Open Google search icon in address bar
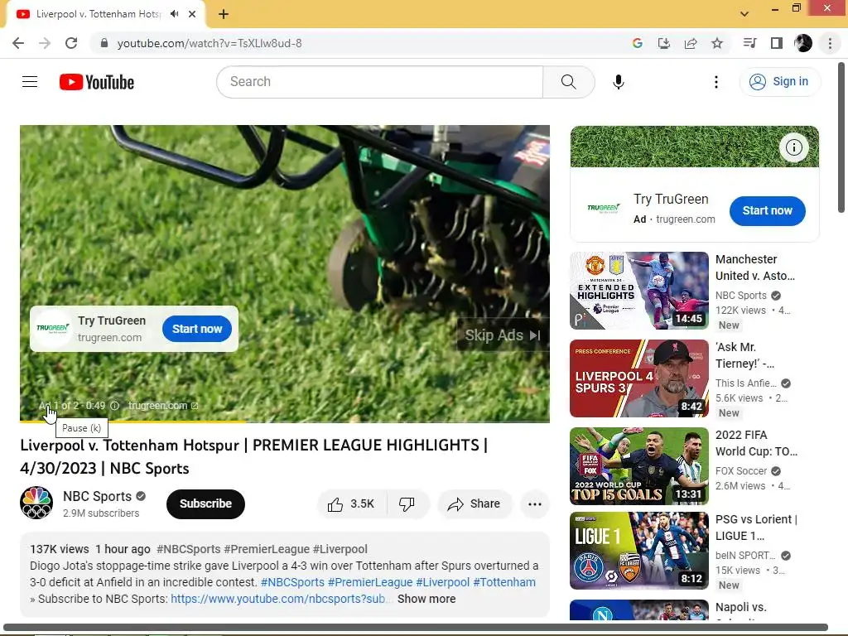 [x=638, y=43]
